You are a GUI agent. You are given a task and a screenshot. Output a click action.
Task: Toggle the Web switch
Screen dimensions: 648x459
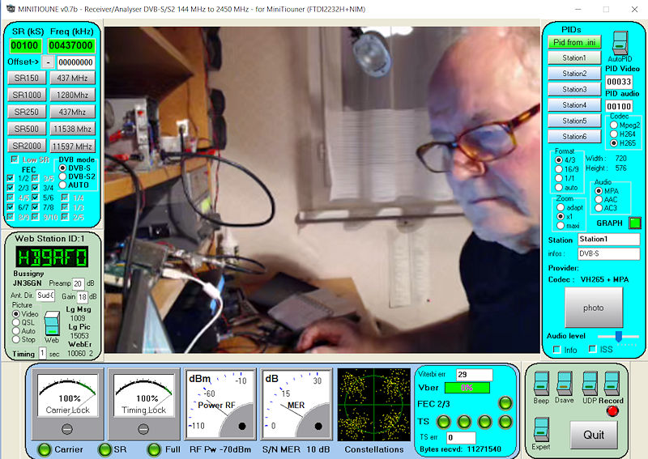[51, 322]
